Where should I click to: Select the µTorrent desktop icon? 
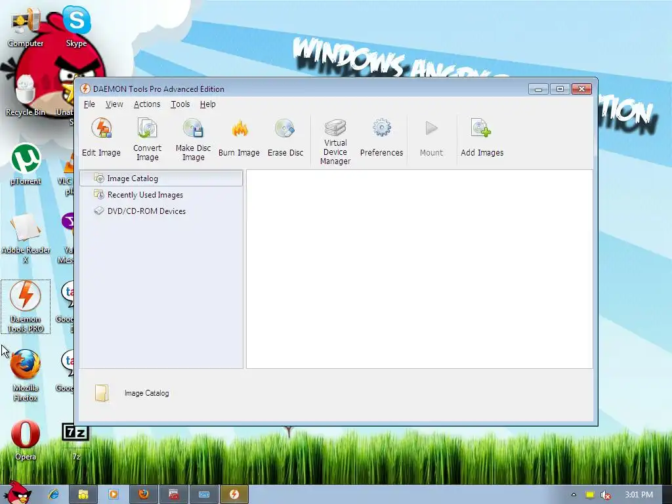coord(26,165)
